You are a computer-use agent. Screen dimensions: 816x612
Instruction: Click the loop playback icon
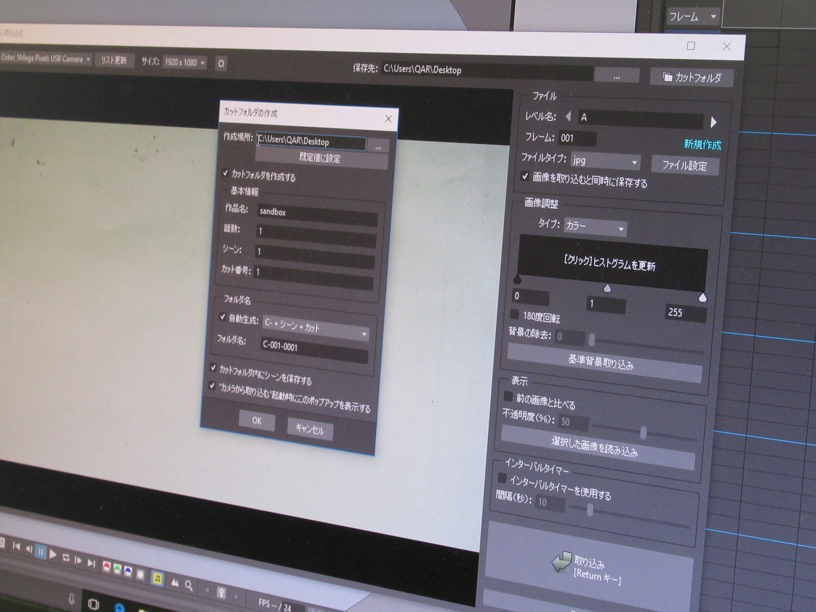click(66, 557)
